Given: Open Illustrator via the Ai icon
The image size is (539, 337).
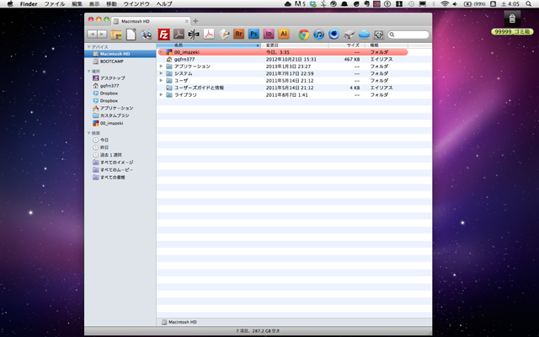Looking at the screenshot, I should (283, 35).
